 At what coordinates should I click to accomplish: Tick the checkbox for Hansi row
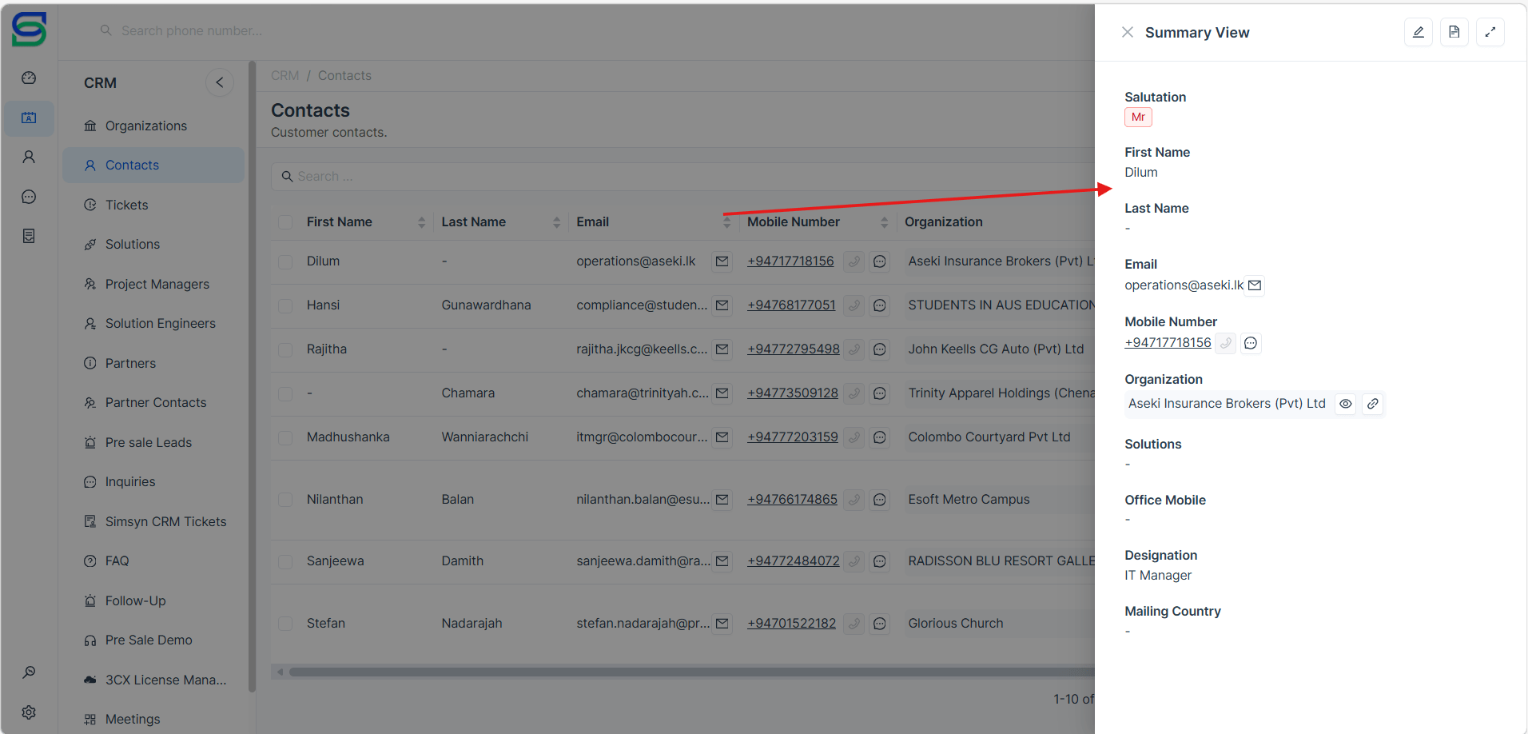(x=285, y=305)
